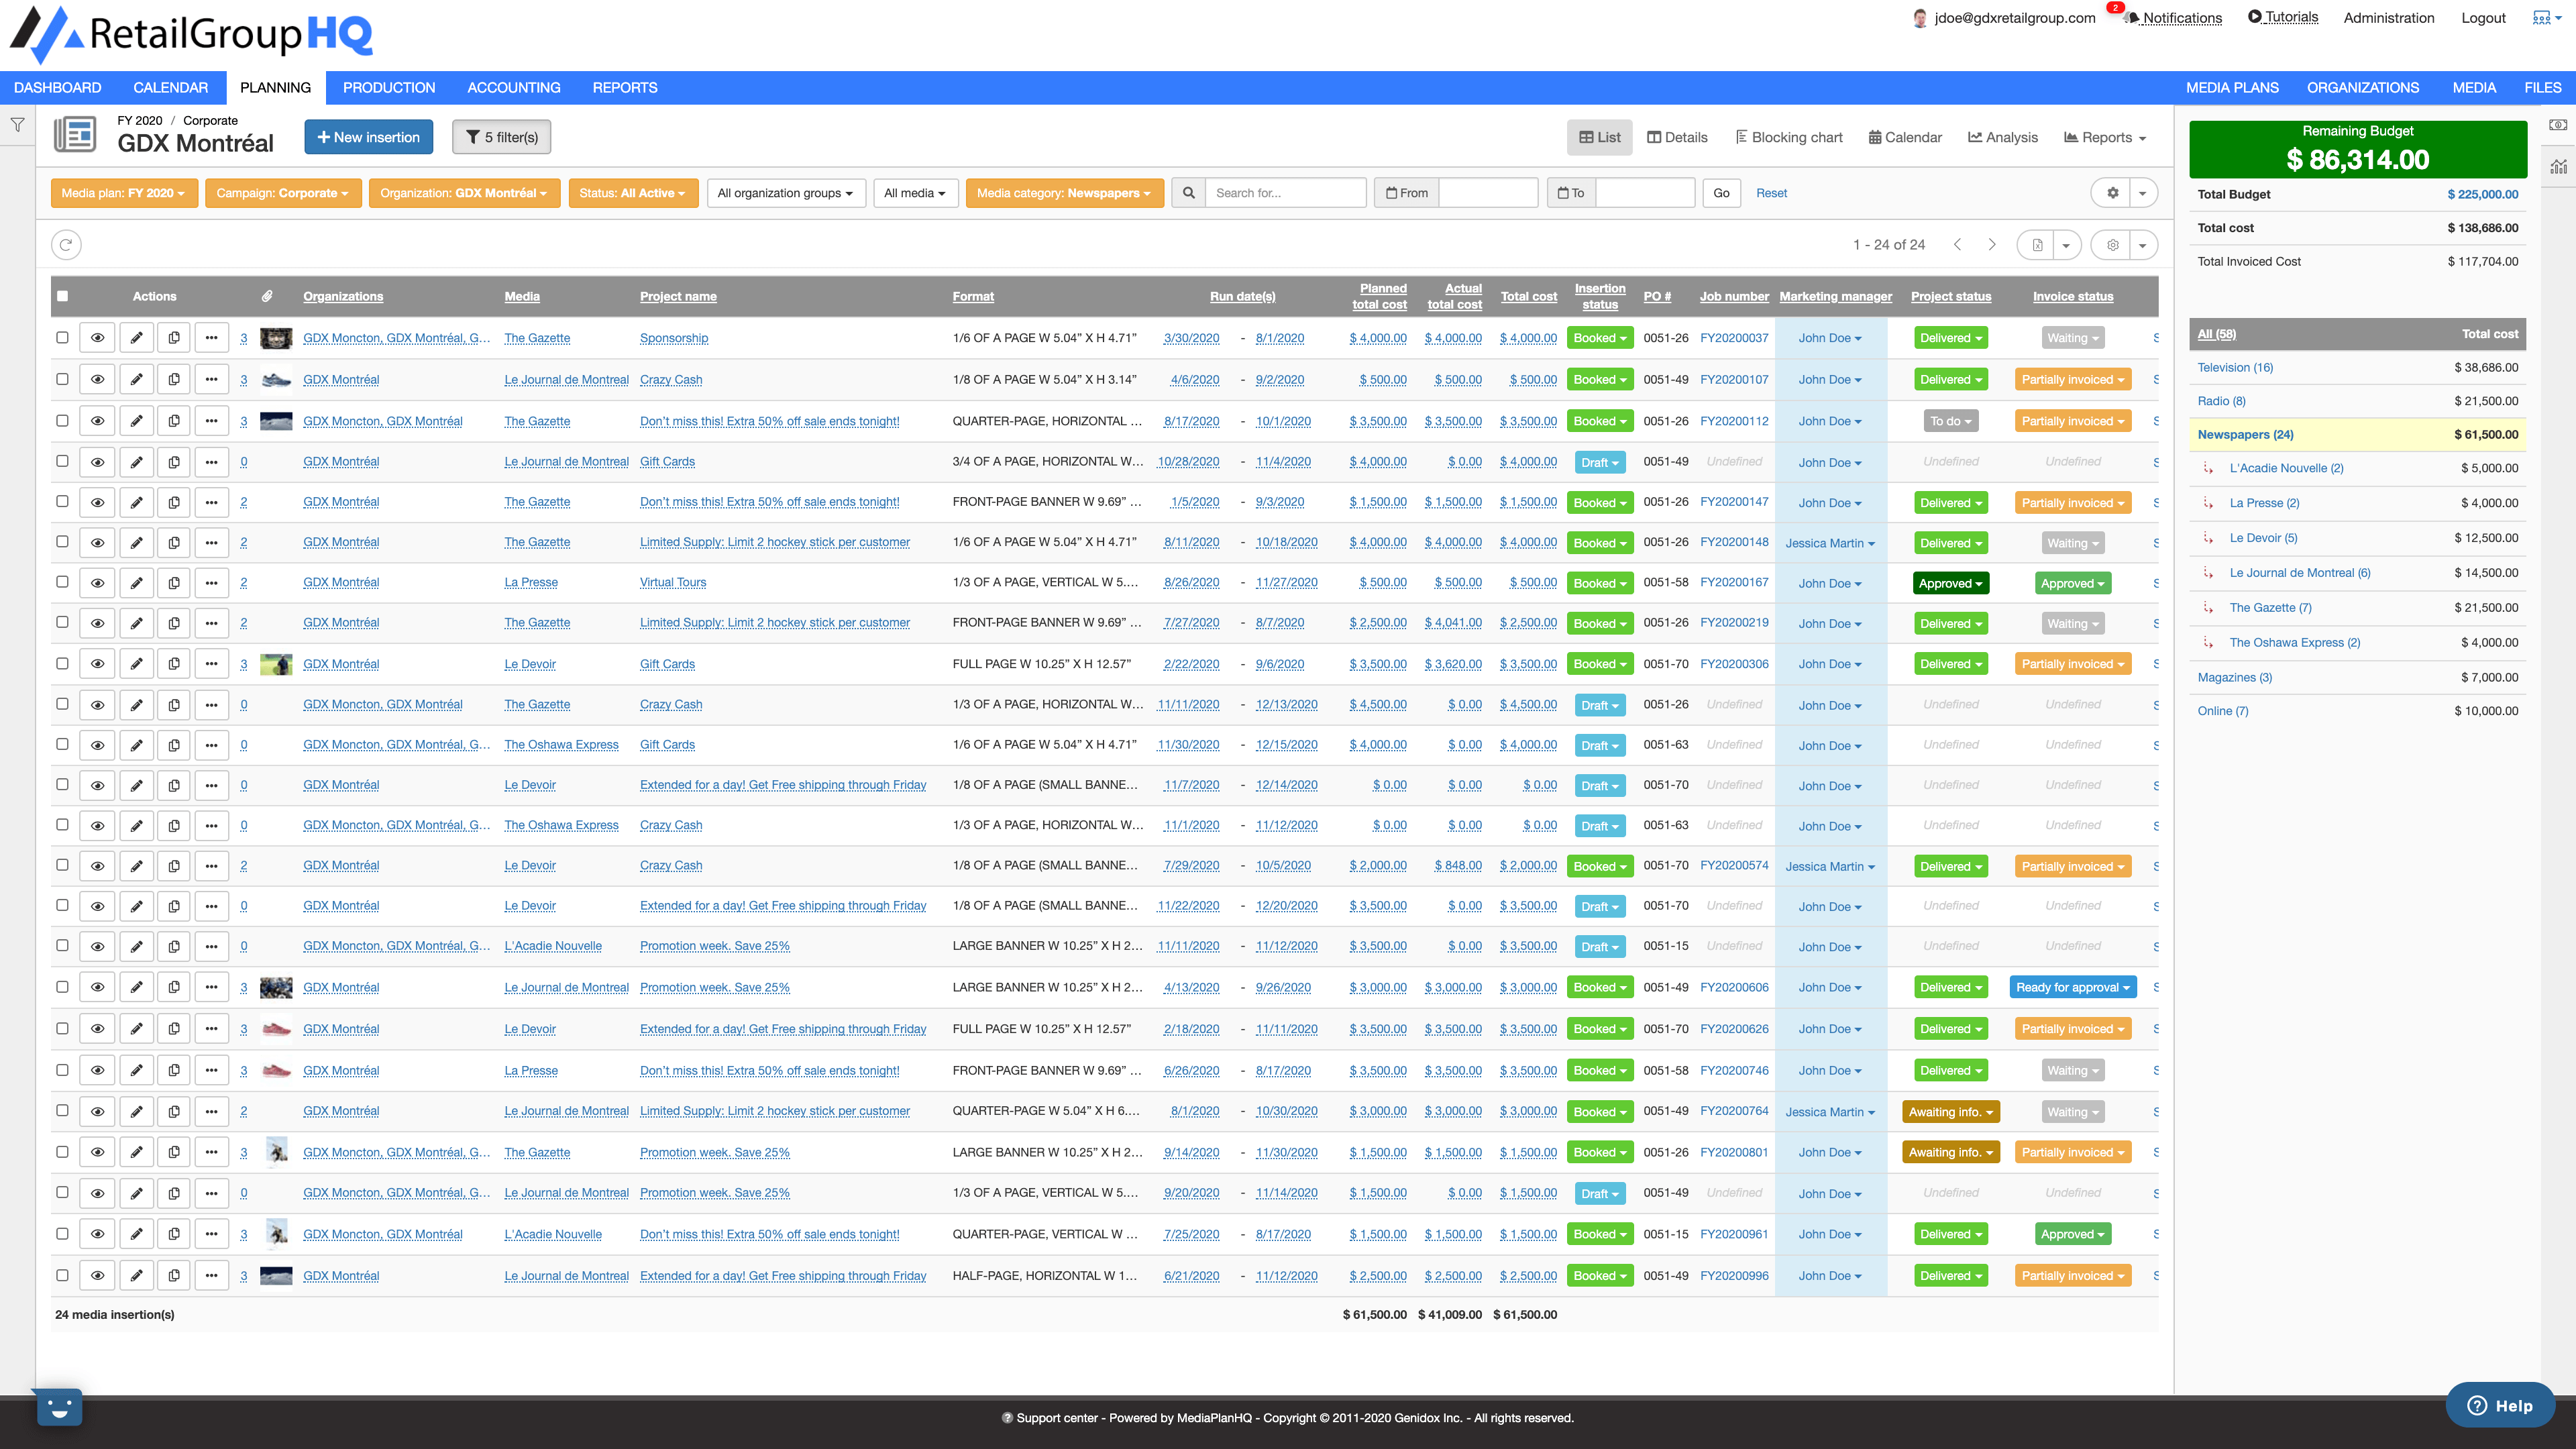
Task: Open the Media plan: FY 2020 filter dropdown
Action: tap(122, 192)
